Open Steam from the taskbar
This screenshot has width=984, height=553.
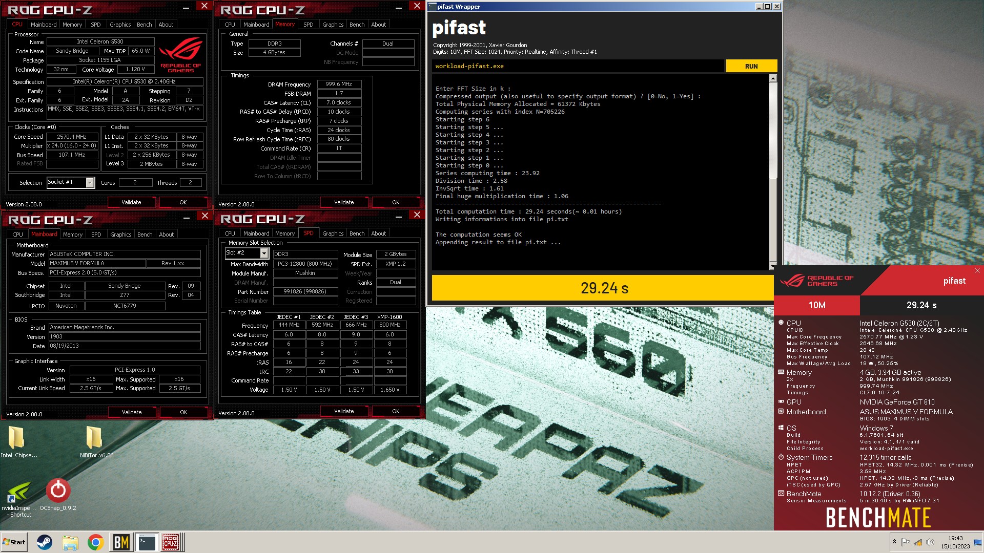[45, 542]
